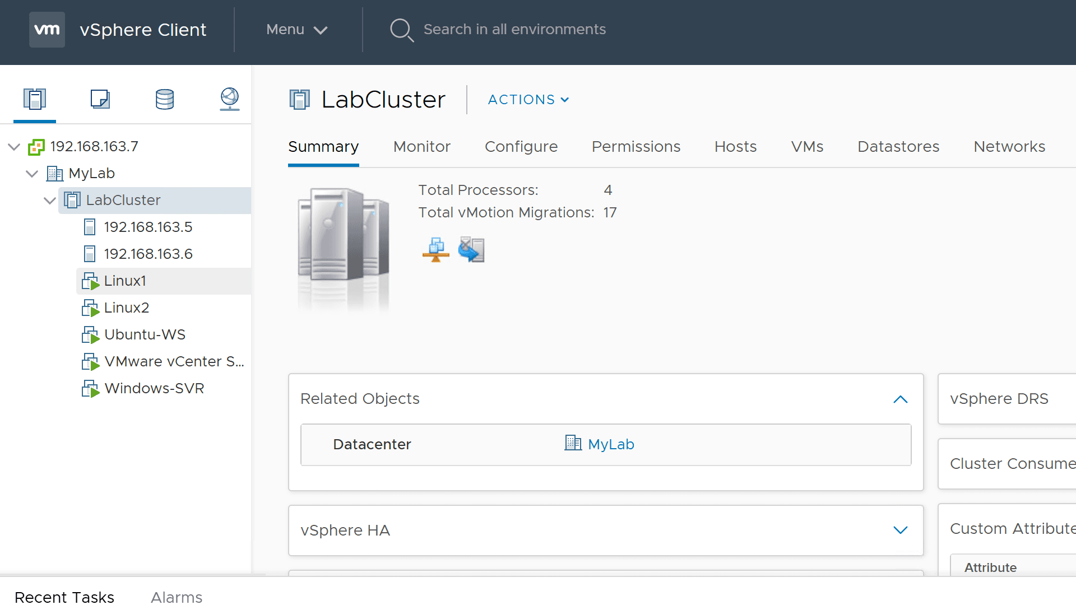Select Windows-SVR in the inventory tree

(154, 389)
